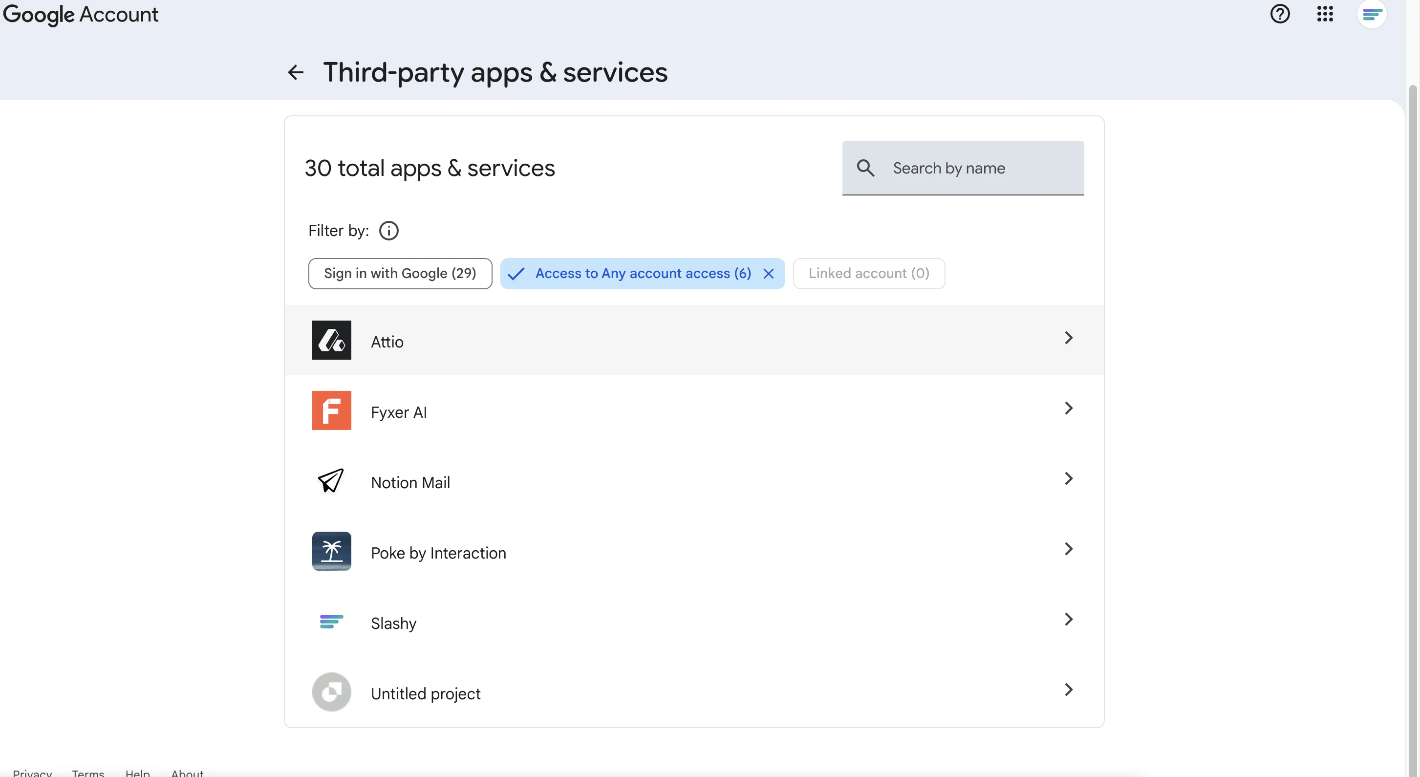
Task: Open the About footer link
Action: (188, 773)
